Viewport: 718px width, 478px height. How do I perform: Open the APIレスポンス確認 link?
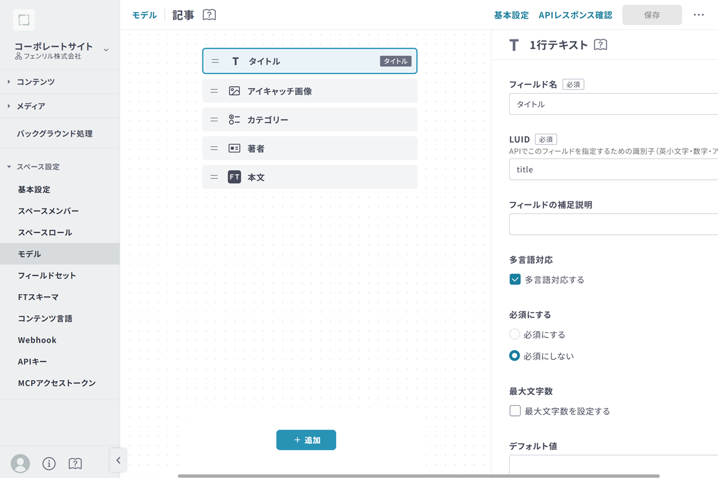coord(575,15)
